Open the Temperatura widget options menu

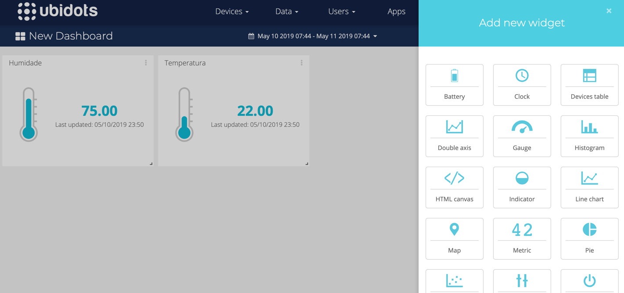[301, 63]
